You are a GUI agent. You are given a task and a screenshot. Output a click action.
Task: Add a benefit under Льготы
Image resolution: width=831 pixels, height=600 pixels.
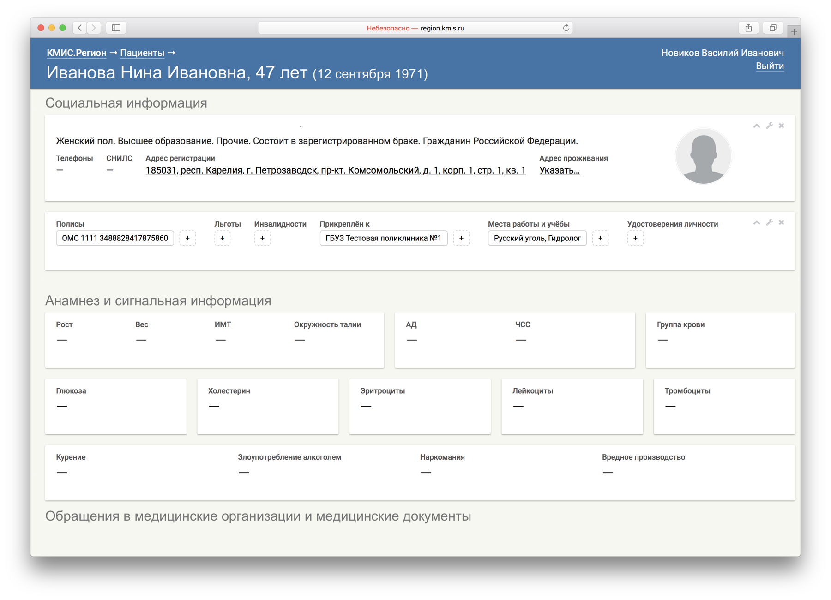point(223,238)
